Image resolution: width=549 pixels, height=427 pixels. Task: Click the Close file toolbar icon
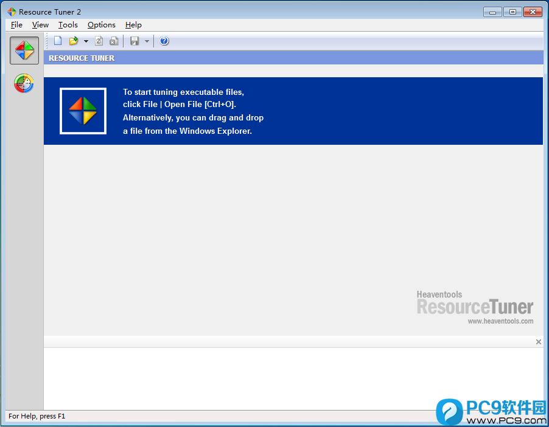[x=114, y=41]
